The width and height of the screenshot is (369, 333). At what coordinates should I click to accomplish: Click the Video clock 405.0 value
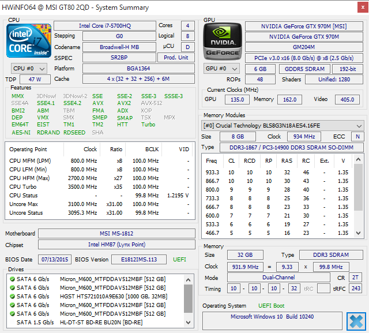click(x=347, y=99)
